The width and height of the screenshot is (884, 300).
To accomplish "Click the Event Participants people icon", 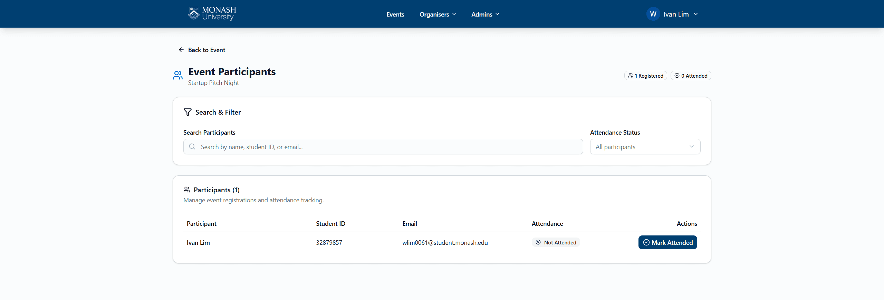I will pyautogui.click(x=178, y=75).
